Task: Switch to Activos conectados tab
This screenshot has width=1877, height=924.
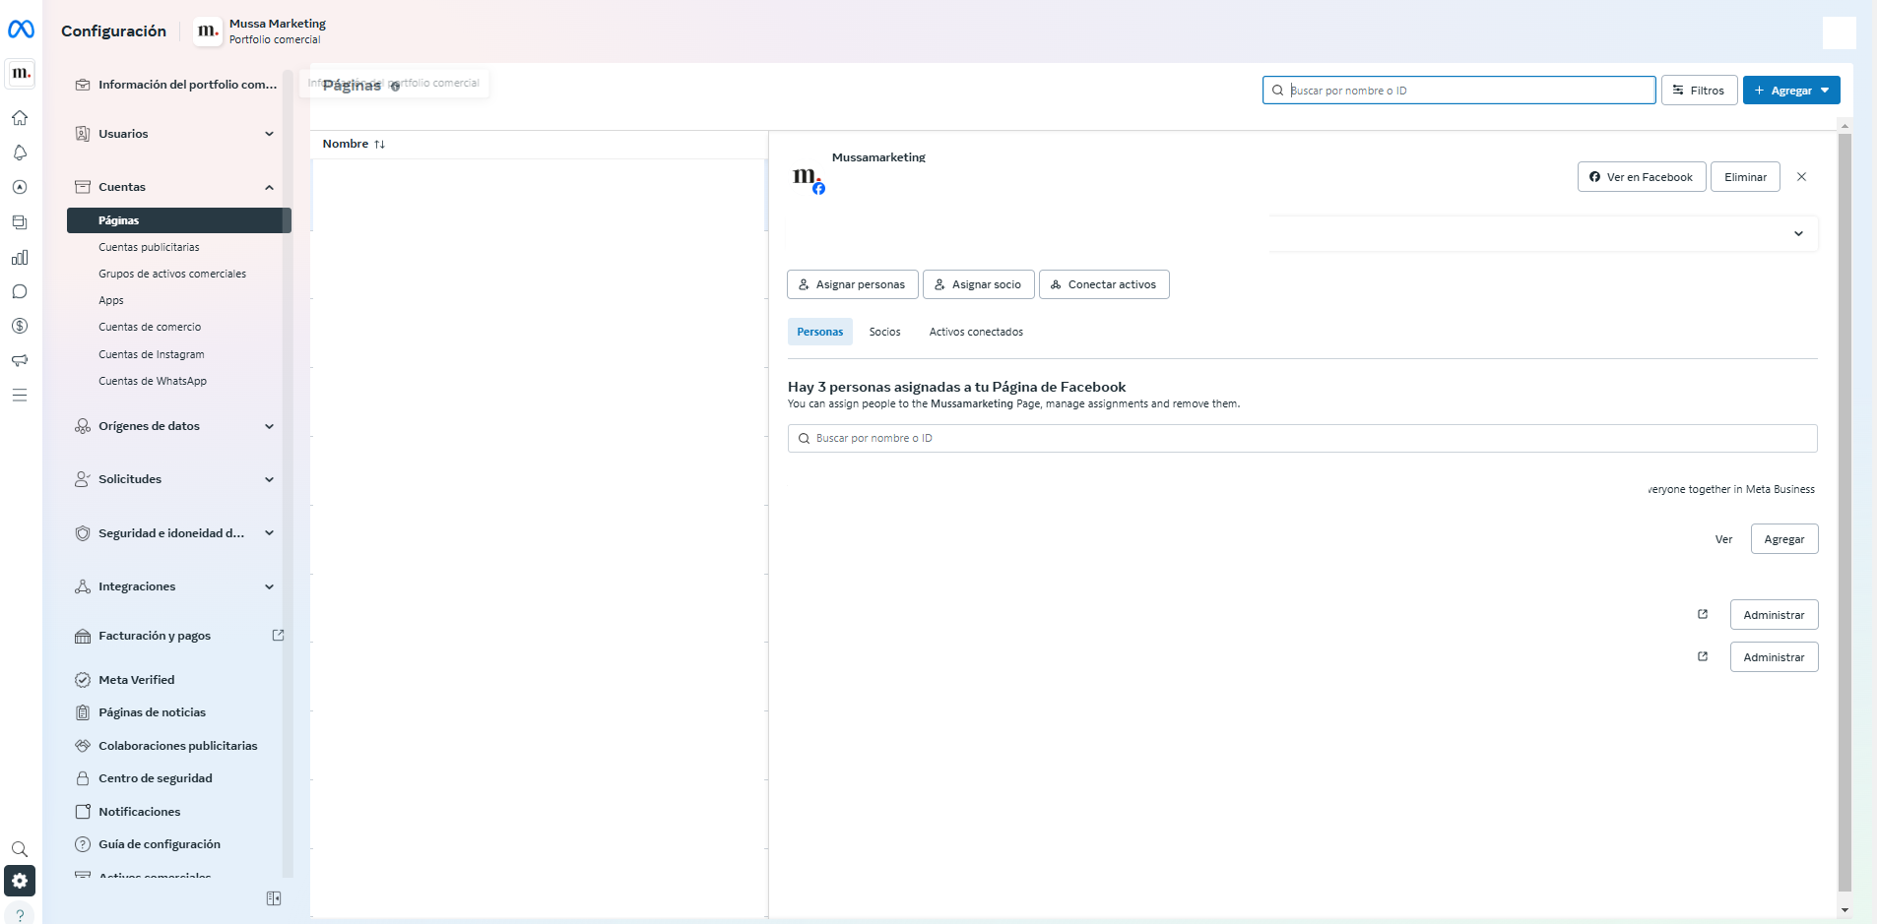Action: 976,332
